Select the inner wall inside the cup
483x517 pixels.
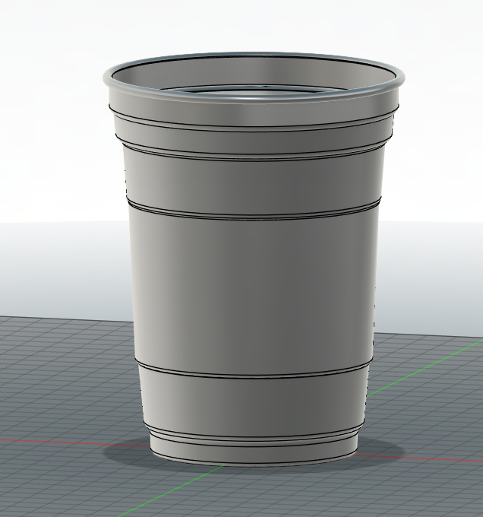point(254,72)
